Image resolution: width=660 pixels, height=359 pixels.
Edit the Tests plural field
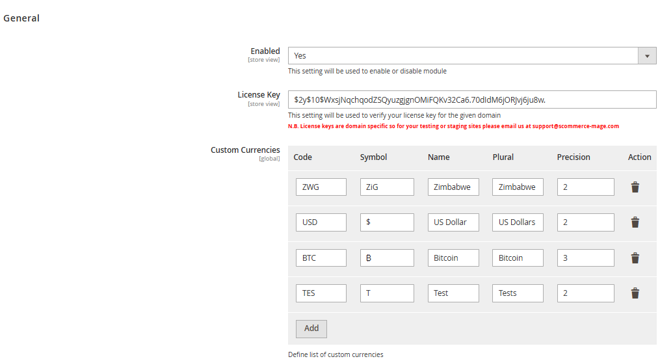point(518,293)
